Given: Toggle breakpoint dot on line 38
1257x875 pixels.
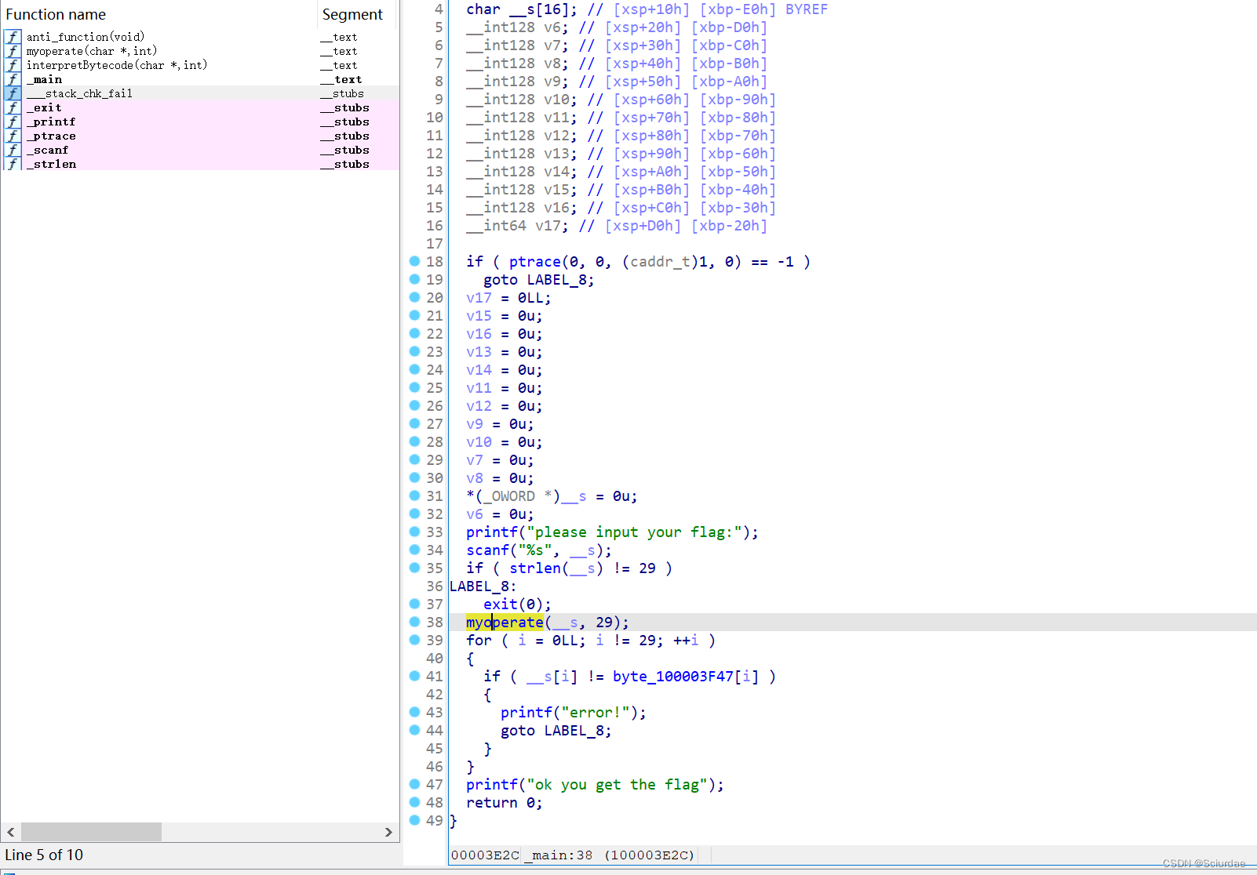Looking at the screenshot, I should 414,622.
